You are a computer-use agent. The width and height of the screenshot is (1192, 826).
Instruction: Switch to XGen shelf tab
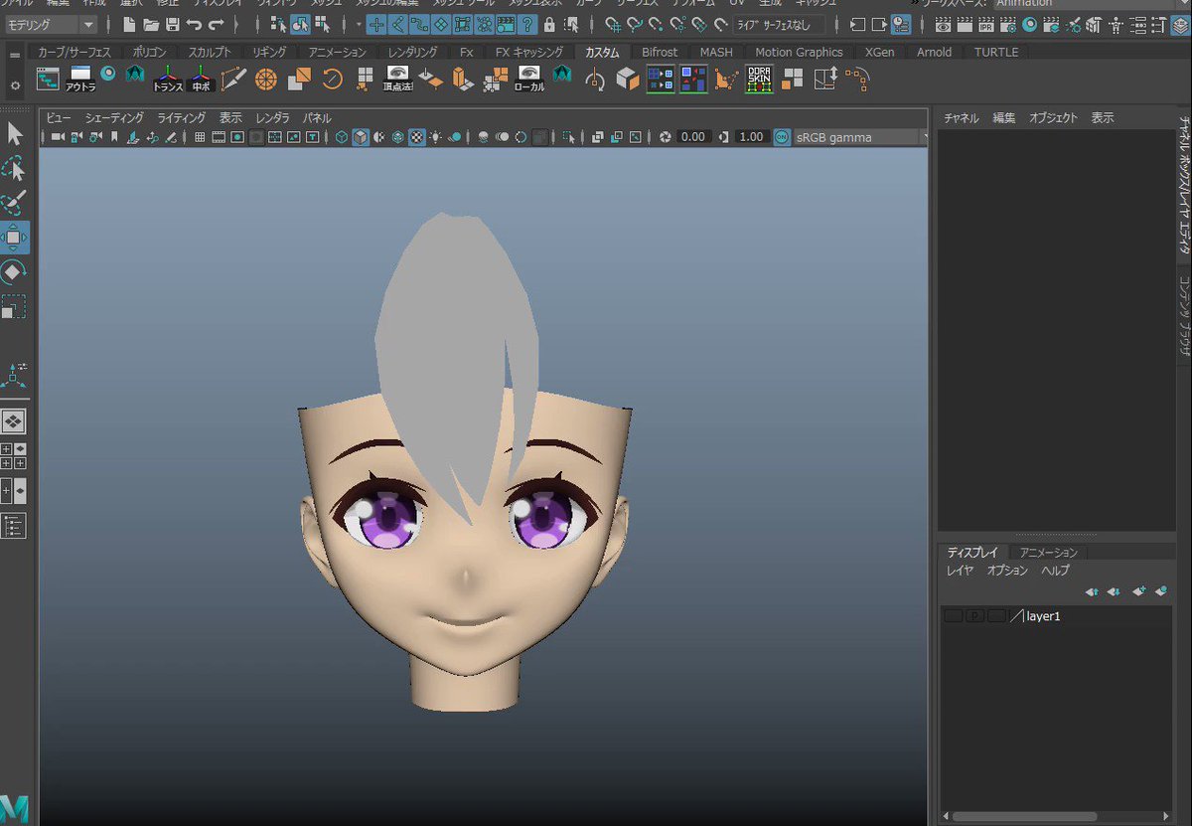tap(879, 52)
